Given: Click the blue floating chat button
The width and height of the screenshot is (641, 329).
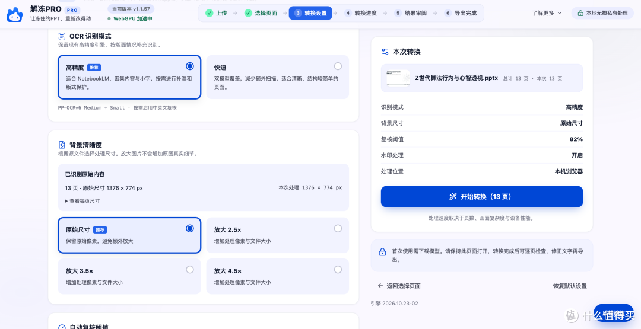Looking at the screenshot, I should (613, 313).
